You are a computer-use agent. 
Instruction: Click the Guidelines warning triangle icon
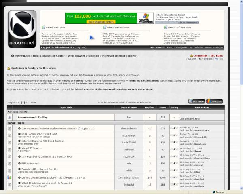[9, 68]
